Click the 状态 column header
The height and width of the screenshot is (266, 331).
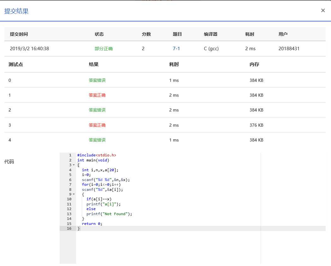pos(99,34)
